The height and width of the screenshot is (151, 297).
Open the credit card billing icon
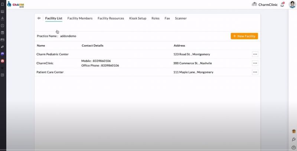pos(3,40)
